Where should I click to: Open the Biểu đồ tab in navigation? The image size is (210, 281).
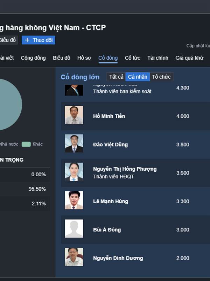click(x=62, y=58)
